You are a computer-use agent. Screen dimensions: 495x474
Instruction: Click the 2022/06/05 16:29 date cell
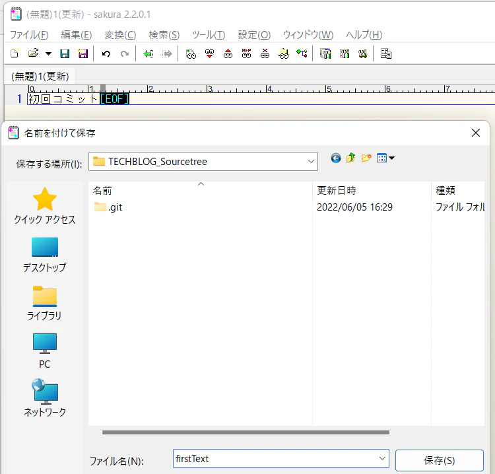pyautogui.click(x=354, y=207)
